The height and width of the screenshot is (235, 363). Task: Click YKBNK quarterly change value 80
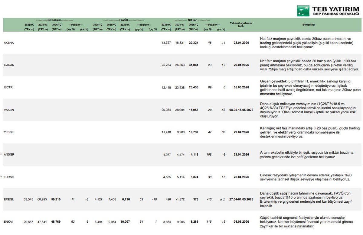click(x=224, y=132)
